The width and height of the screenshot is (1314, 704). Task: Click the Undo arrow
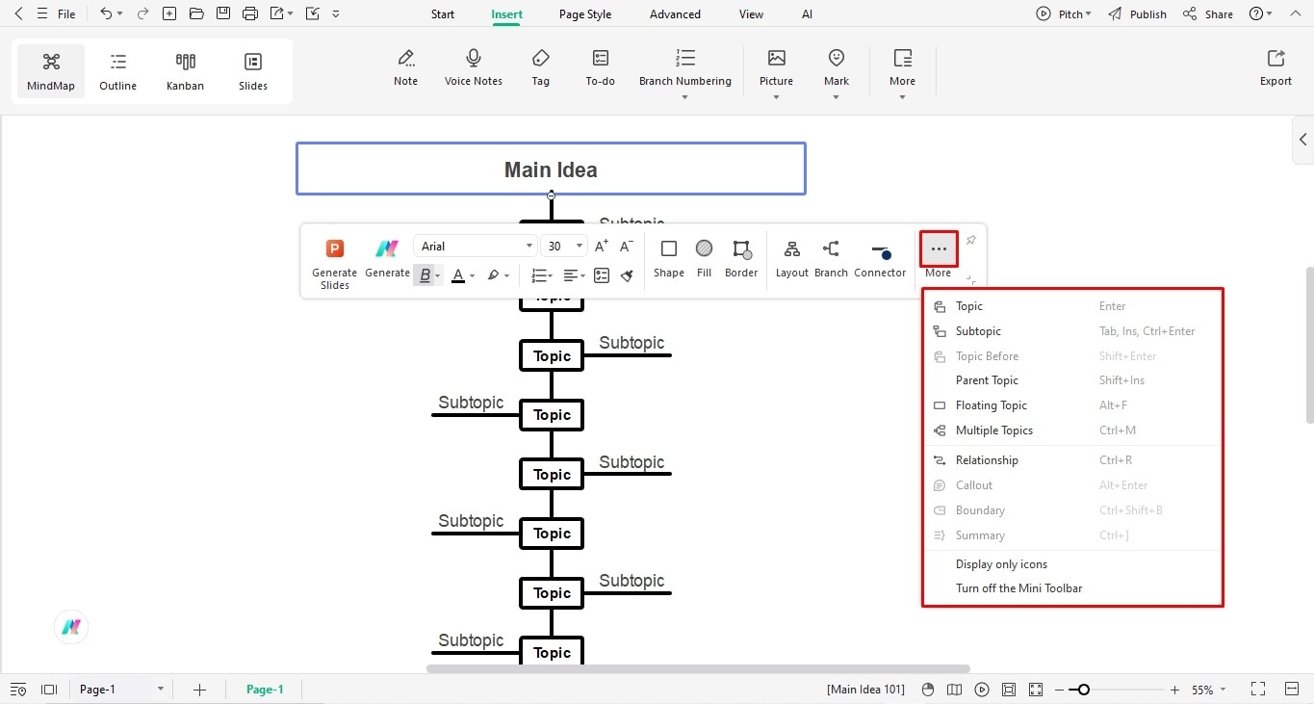(x=106, y=13)
